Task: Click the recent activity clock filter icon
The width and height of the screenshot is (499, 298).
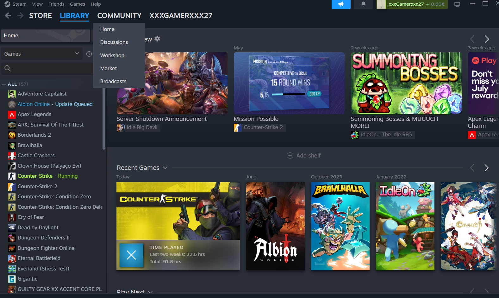Action: [x=89, y=54]
